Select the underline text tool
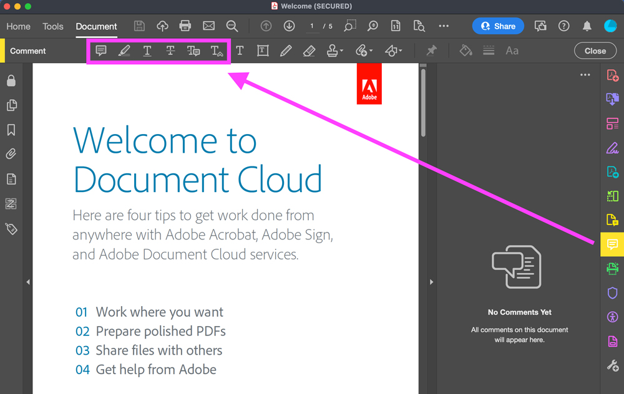Image resolution: width=624 pixels, height=394 pixels. [147, 51]
